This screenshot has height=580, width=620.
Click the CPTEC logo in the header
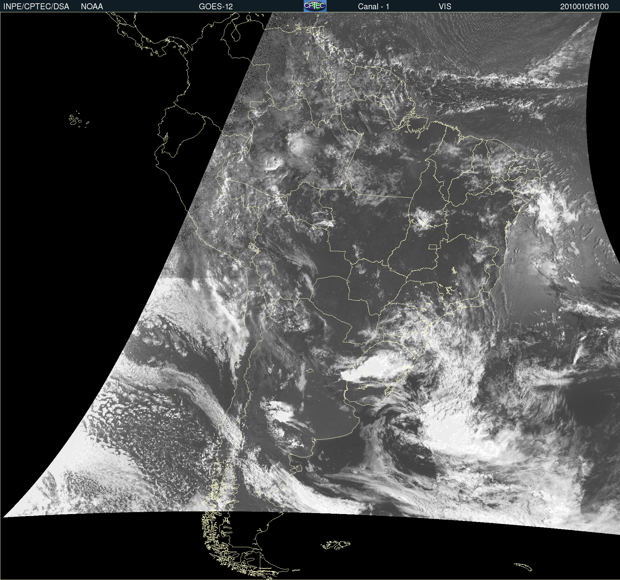tap(315, 6)
